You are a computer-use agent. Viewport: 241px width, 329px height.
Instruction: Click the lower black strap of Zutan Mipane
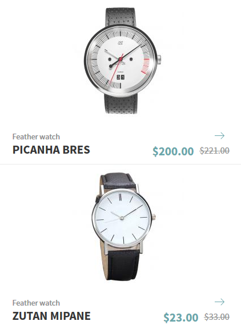click(x=120, y=266)
